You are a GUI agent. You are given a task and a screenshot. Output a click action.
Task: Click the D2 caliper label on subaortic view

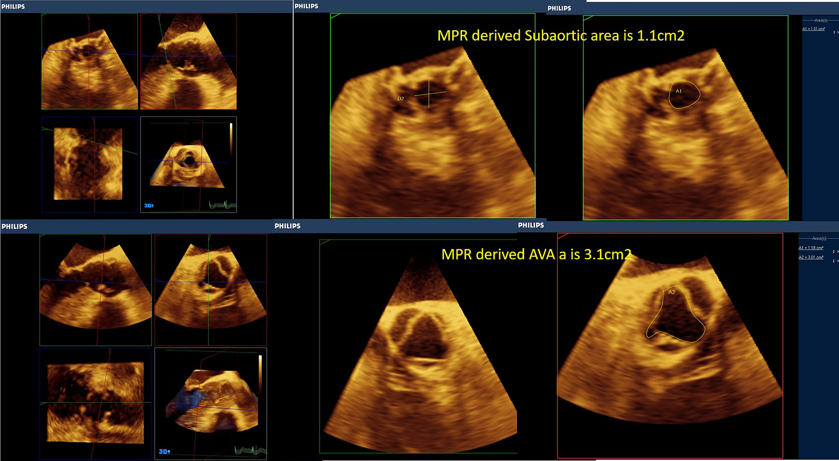pyautogui.click(x=401, y=99)
